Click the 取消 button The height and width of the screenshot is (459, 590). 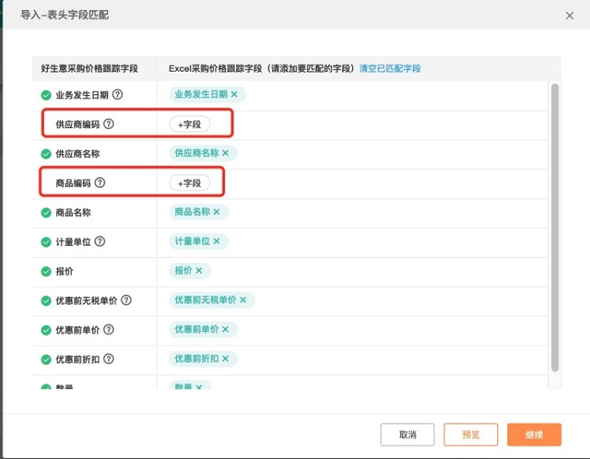pos(407,435)
